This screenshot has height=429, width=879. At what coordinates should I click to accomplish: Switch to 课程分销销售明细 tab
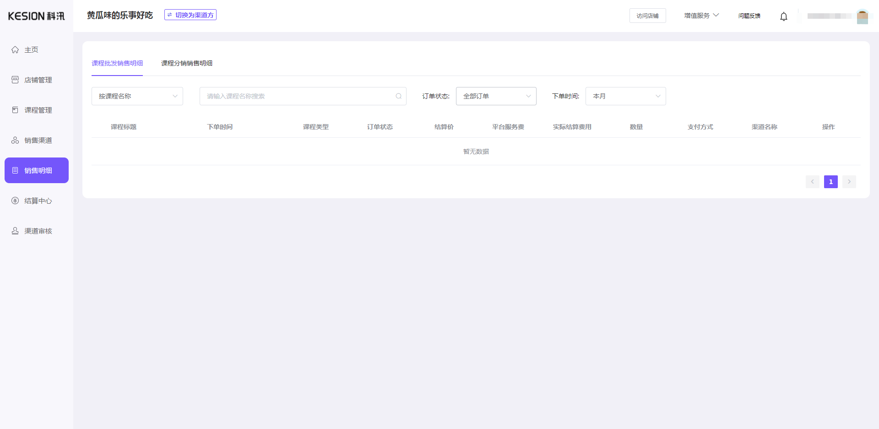(187, 63)
